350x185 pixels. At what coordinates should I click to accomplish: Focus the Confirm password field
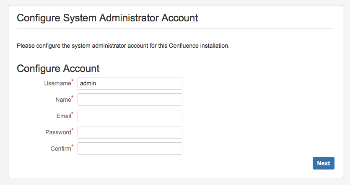tap(130, 149)
